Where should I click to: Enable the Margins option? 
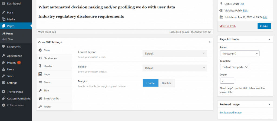[x=150, y=83]
